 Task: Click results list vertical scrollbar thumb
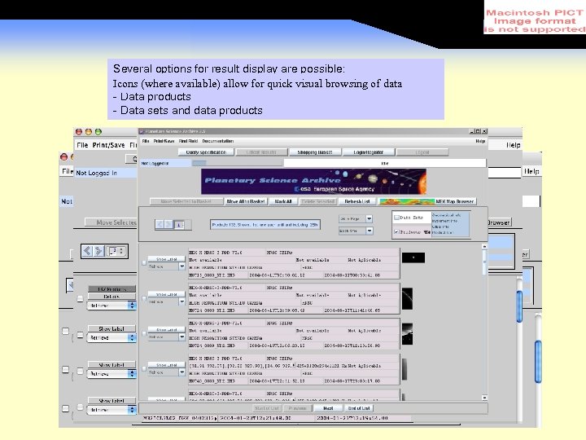484,262
